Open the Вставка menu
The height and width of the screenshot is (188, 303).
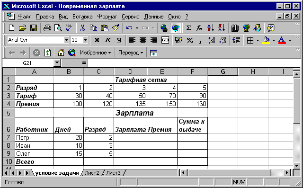click(x=82, y=17)
